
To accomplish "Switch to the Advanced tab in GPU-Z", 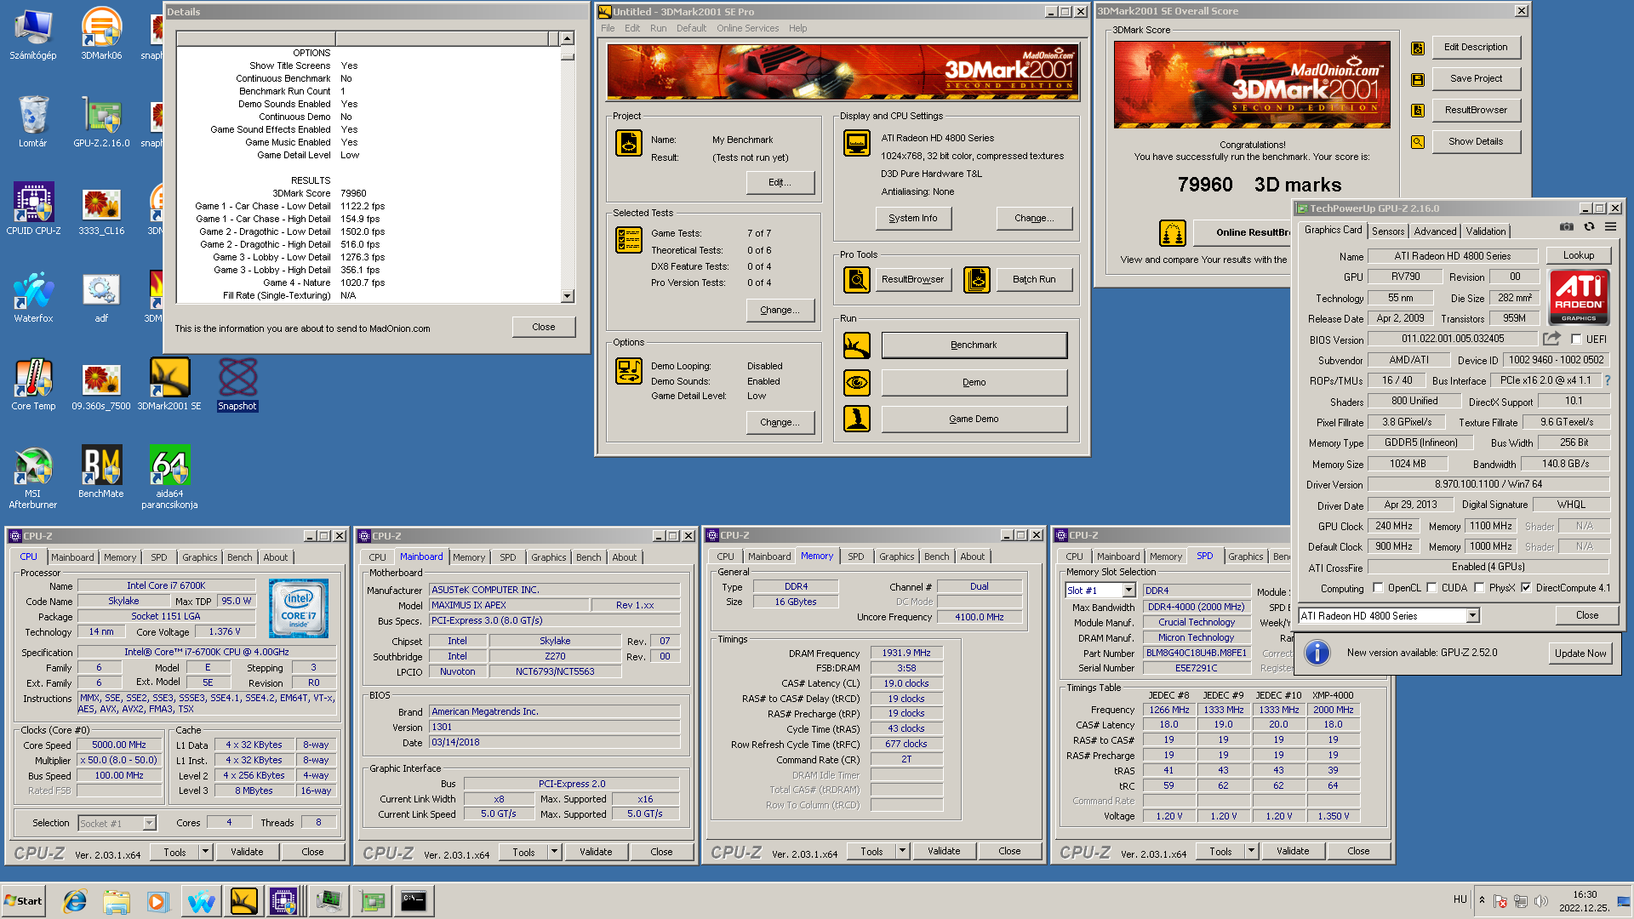I will [1435, 231].
